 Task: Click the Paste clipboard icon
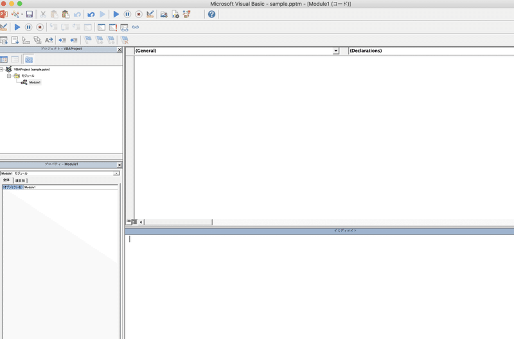(66, 14)
